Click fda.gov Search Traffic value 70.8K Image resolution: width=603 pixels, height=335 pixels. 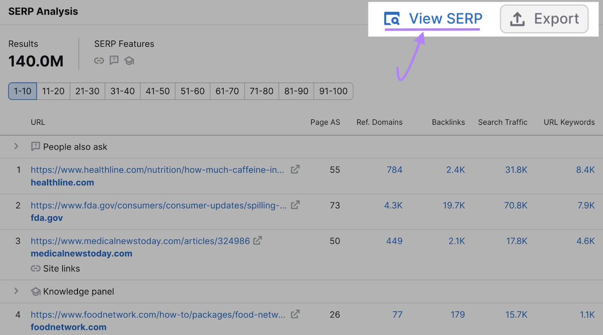point(516,206)
